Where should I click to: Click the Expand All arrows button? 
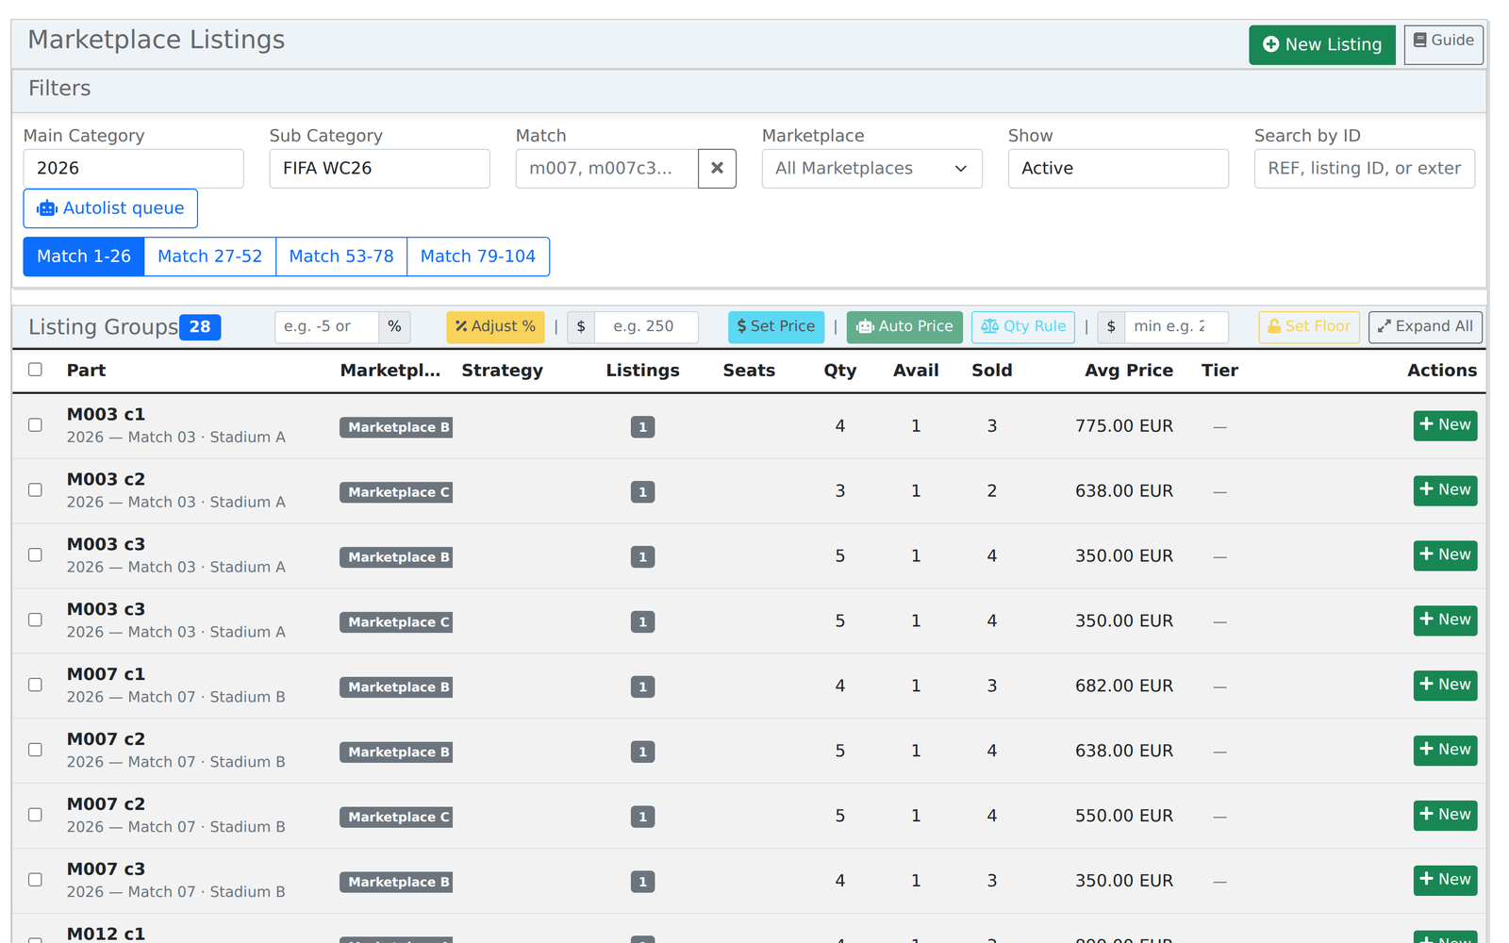pos(1425,327)
